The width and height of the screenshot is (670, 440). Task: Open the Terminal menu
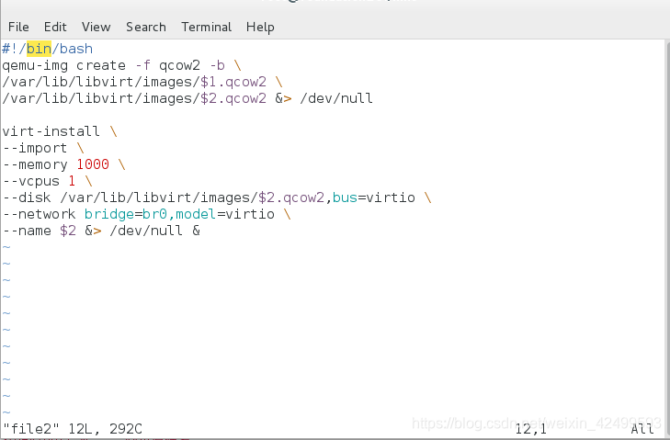pyautogui.click(x=207, y=27)
